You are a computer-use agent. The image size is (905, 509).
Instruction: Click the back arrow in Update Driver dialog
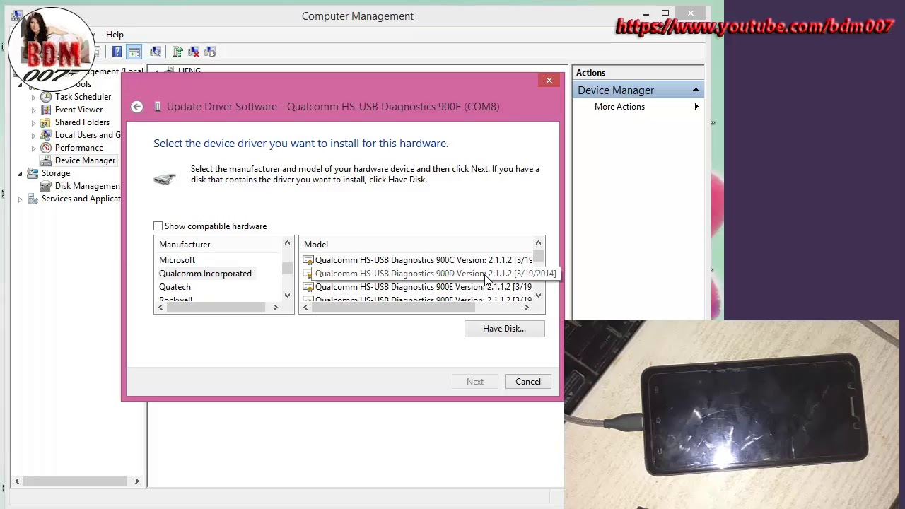point(137,107)
